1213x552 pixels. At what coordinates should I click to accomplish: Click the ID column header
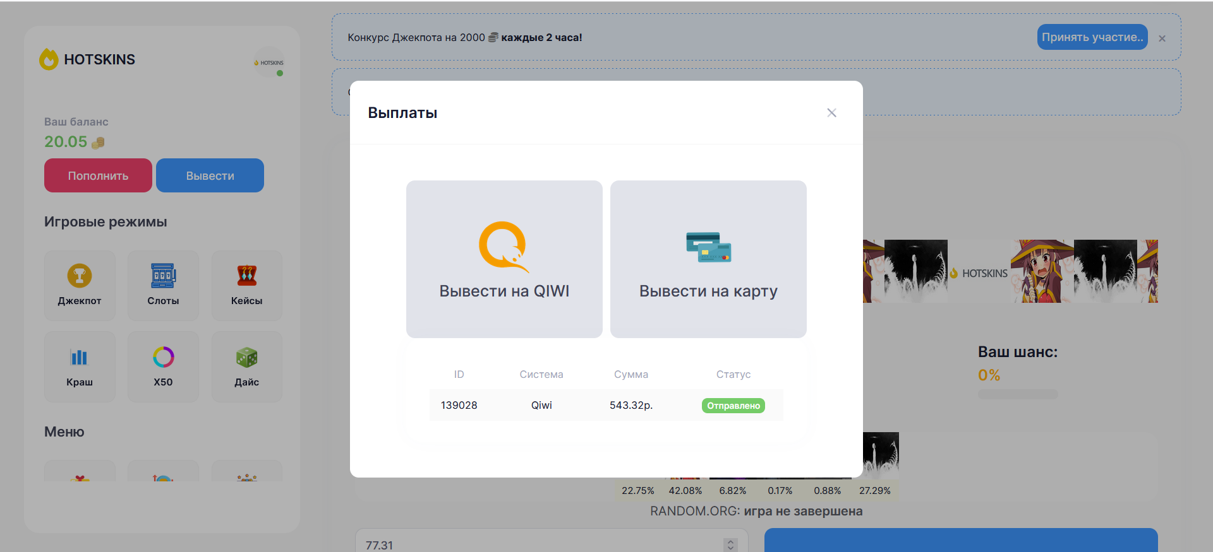pyautogui.click(x=459, y=374)
